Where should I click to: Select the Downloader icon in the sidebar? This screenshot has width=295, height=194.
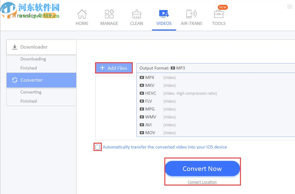pos(15,47)
